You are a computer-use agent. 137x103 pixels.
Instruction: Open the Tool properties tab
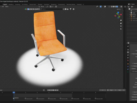point(128,46)
